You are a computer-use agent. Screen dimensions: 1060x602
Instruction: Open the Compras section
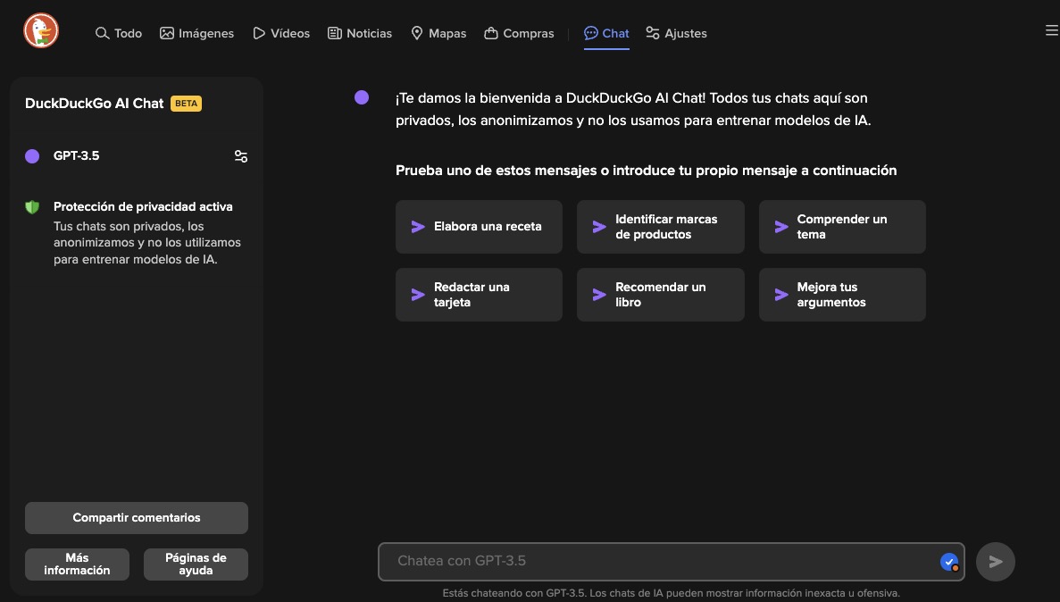(519, 33)
